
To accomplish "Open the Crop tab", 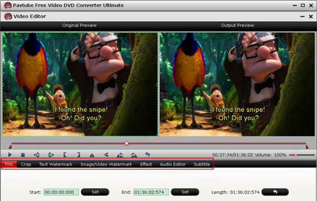I will (26, 164).
